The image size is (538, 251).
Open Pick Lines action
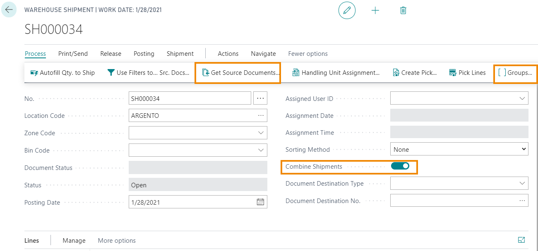point(467,73)
